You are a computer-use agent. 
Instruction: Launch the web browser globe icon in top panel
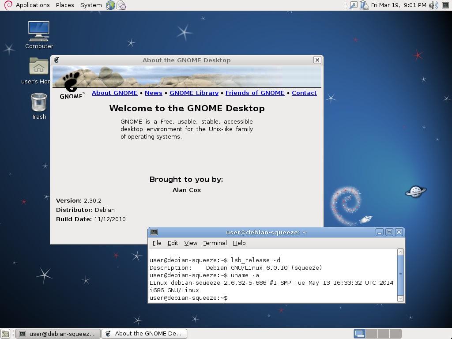110,5
